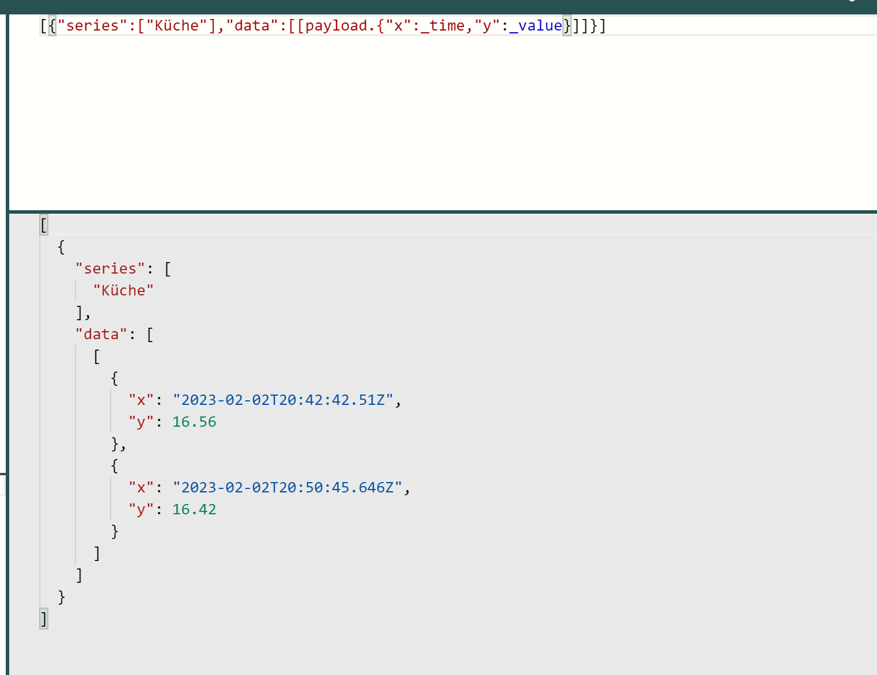Click _time in the expression editor
877x675 pixels.
[443, 26]
